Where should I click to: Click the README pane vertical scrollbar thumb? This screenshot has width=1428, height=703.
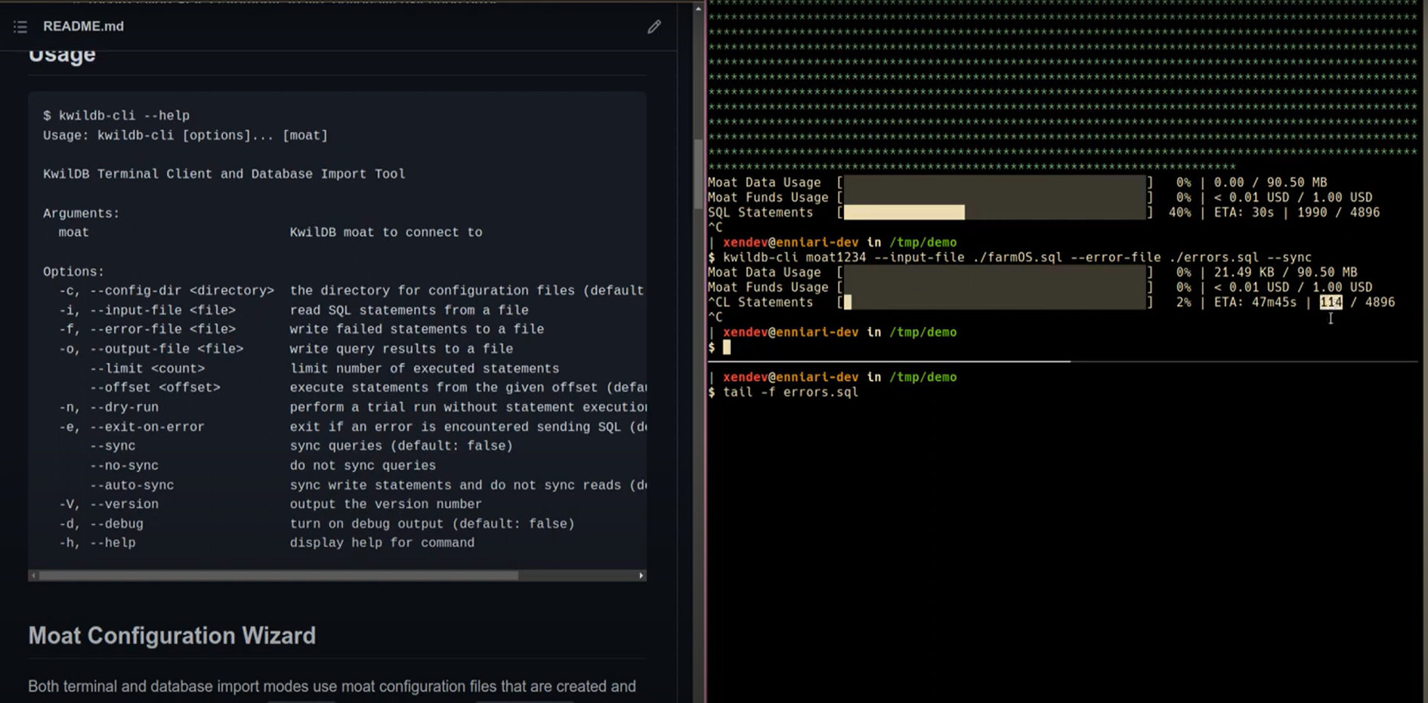tap(698, 173)
